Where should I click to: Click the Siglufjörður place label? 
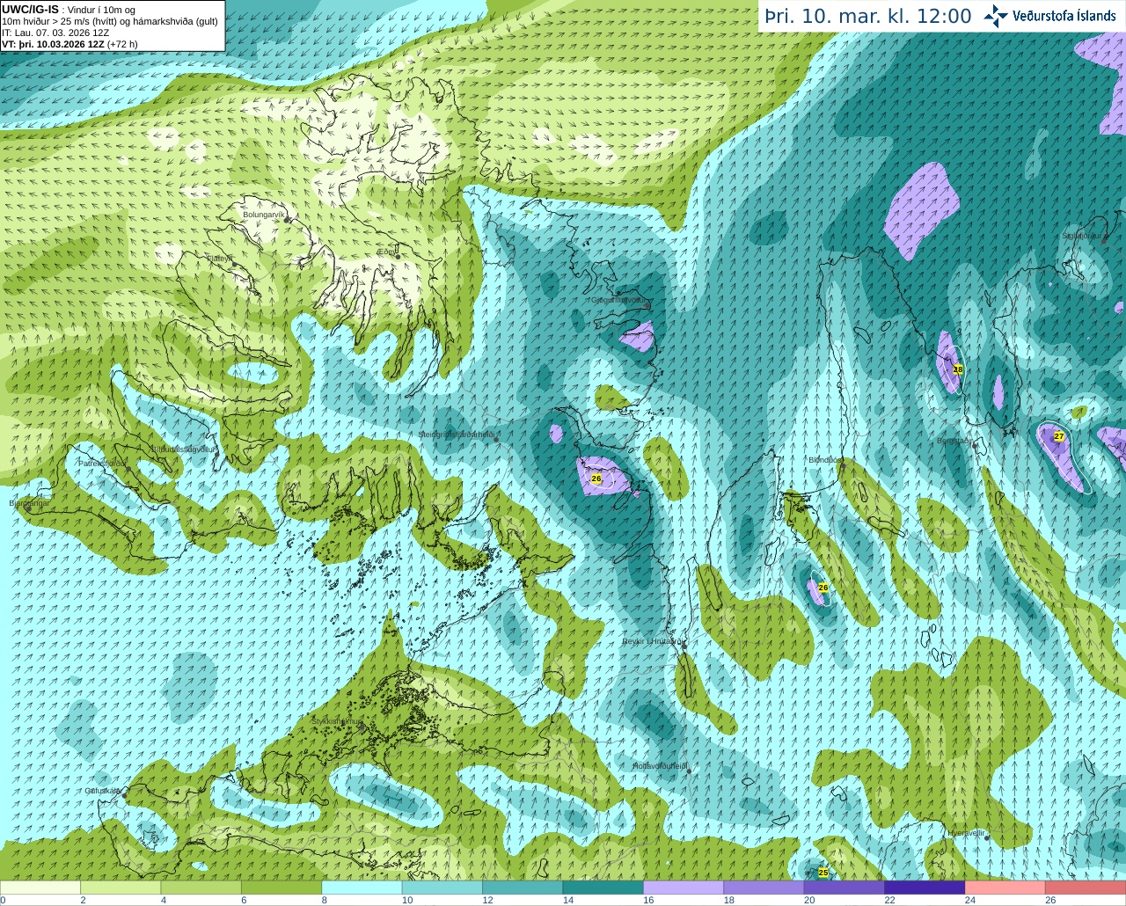(1082, 236)
